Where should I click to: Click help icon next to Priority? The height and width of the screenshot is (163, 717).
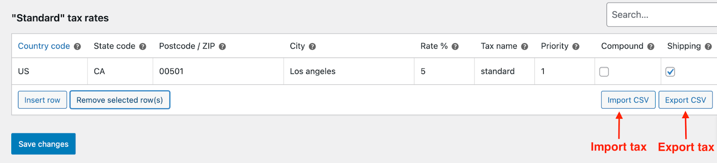(576, 47)
